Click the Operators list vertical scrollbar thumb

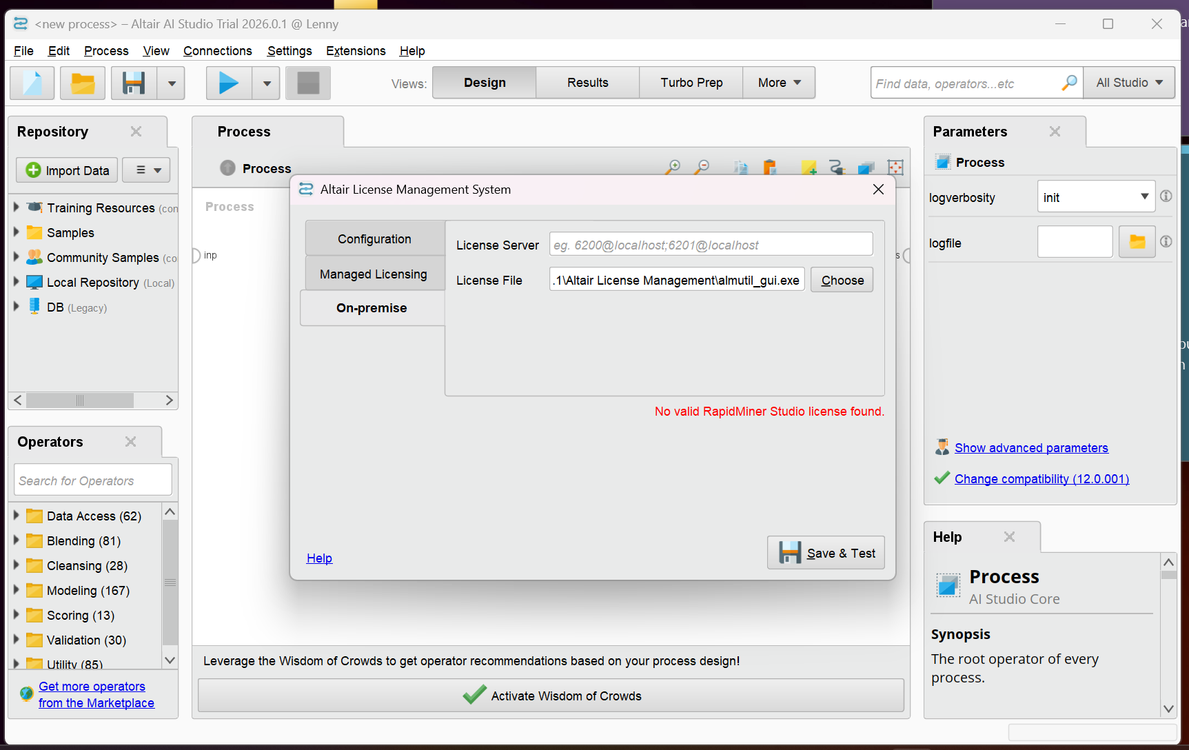click(x=170, y=582)
